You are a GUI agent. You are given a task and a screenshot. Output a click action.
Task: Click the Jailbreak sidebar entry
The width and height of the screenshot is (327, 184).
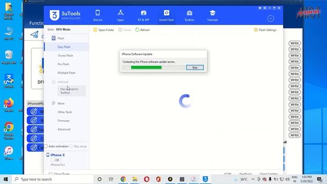63,82
